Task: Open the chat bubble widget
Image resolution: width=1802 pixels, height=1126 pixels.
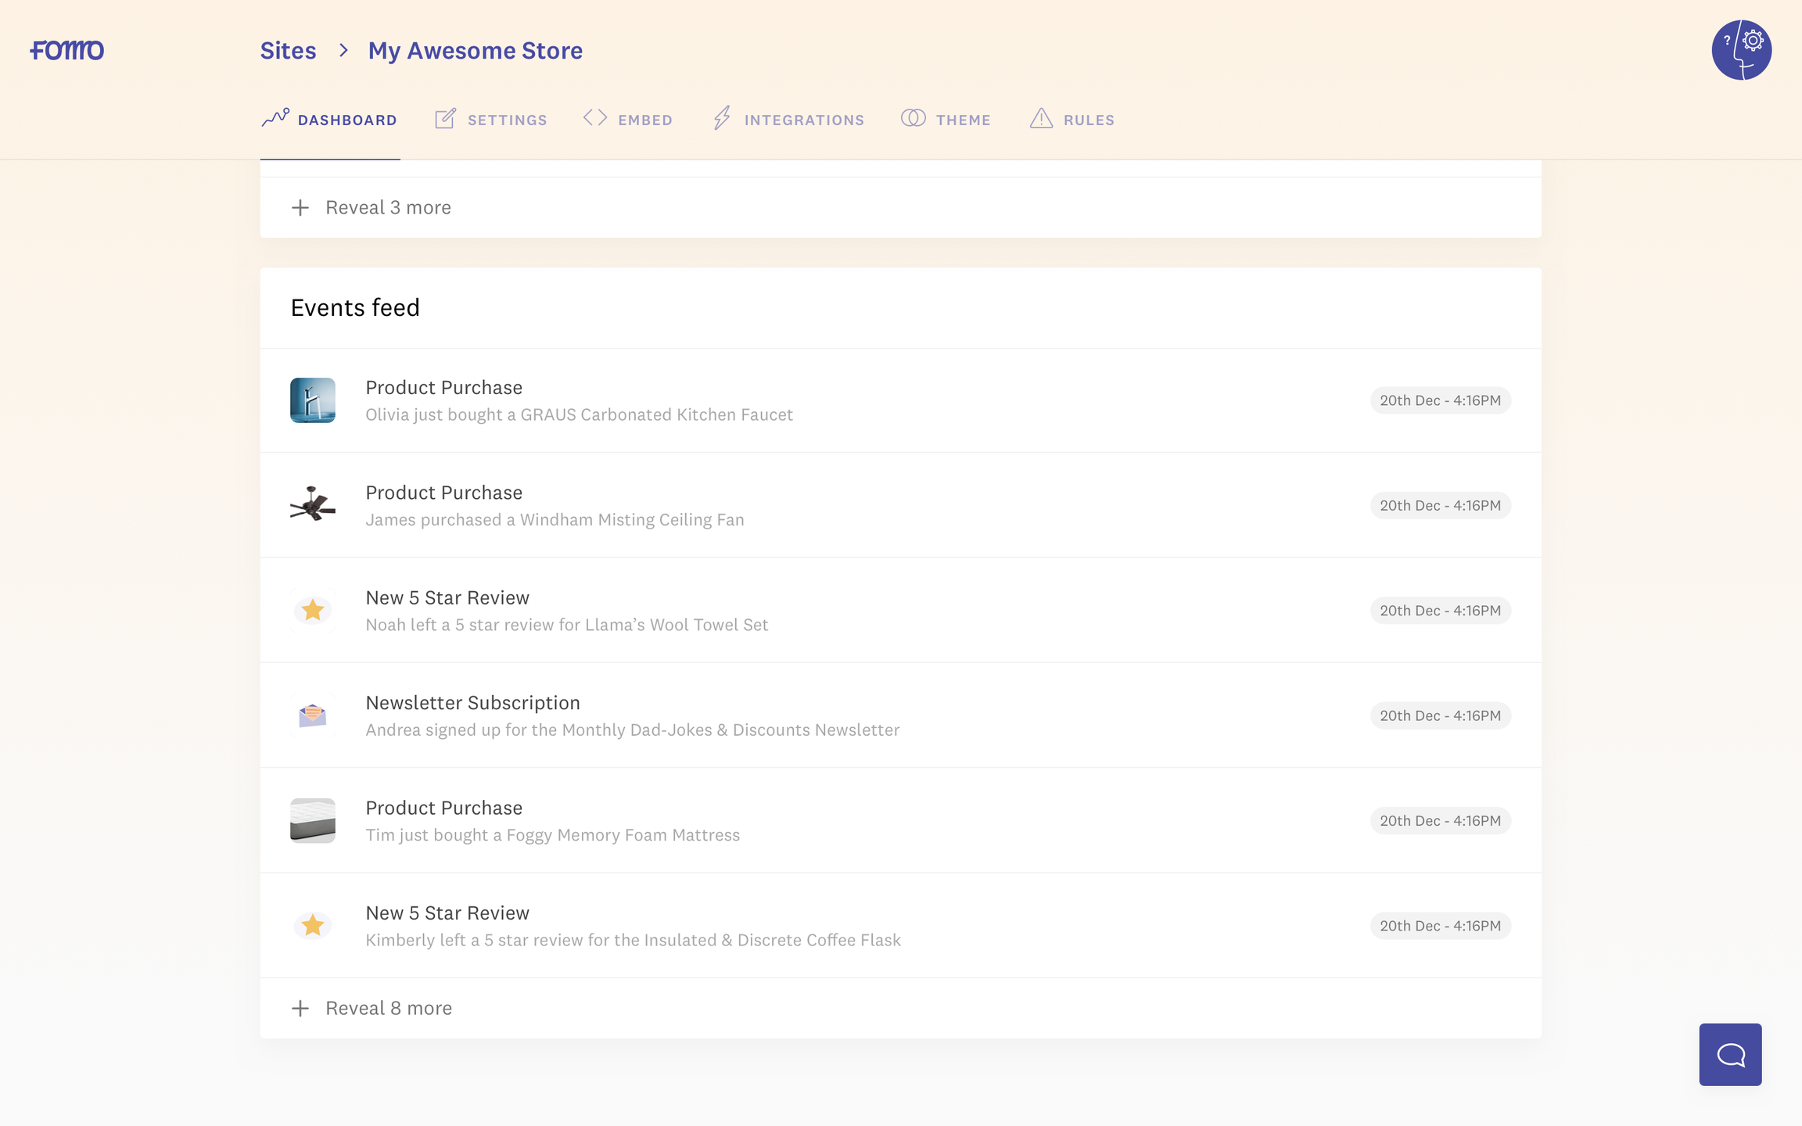Action: (x=1730, y=1054)
